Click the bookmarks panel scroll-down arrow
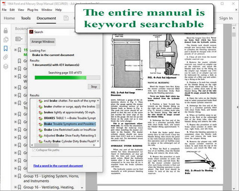This screenshot has height=191, width=239. click(82, 188)
